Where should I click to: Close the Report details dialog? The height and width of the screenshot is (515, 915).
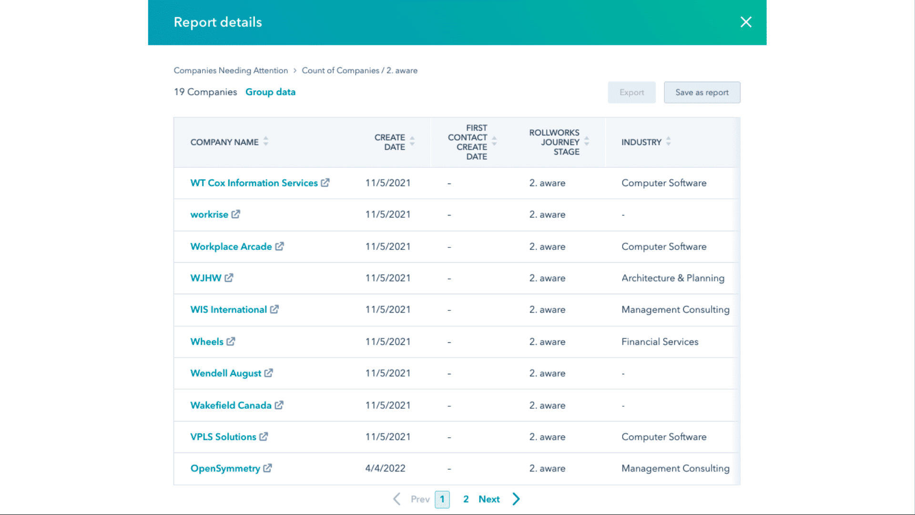[x=746, y=22]
